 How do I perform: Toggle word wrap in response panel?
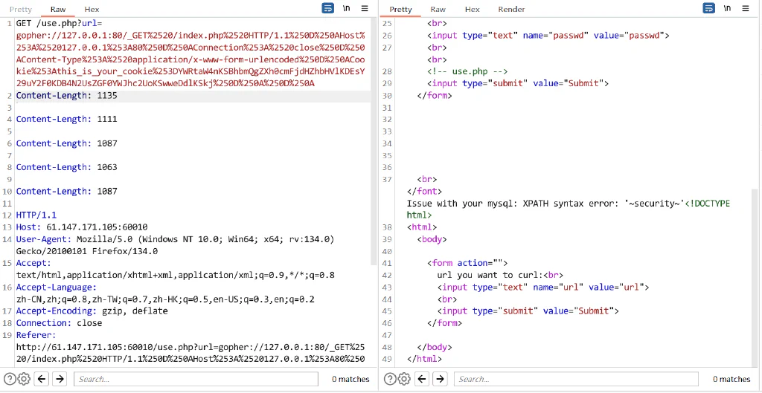click(709, 8)
